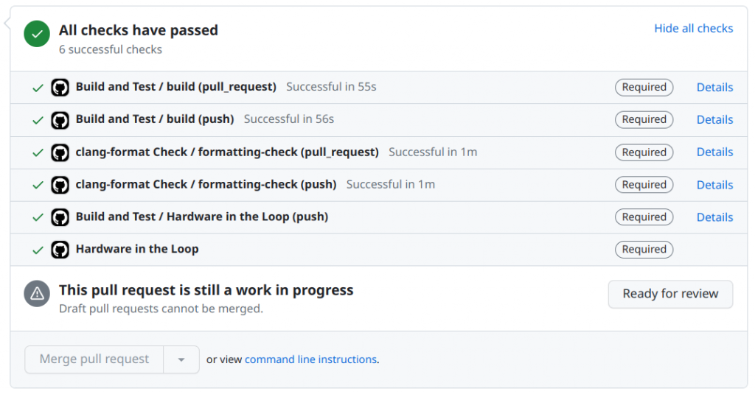Click GitHub icon beside Build and Test Hardware push check

(60, 217)
